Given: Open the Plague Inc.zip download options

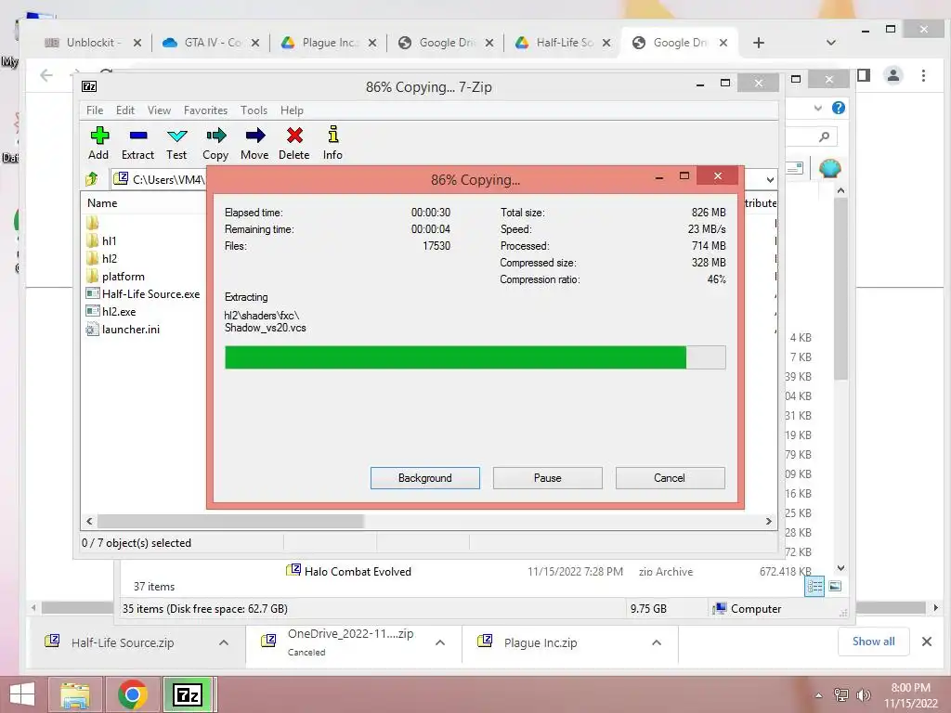Looking at the screenshot, I should coord(657,642).
